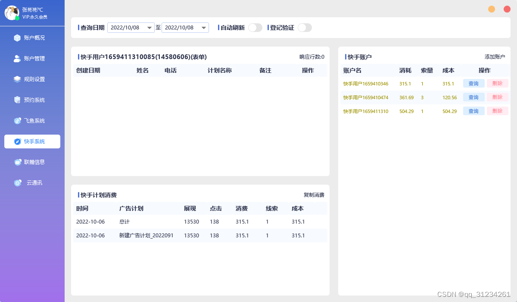Query account 快手用户1659411310
This screenshot has width=517, height=302.
[x=474, y=111]
